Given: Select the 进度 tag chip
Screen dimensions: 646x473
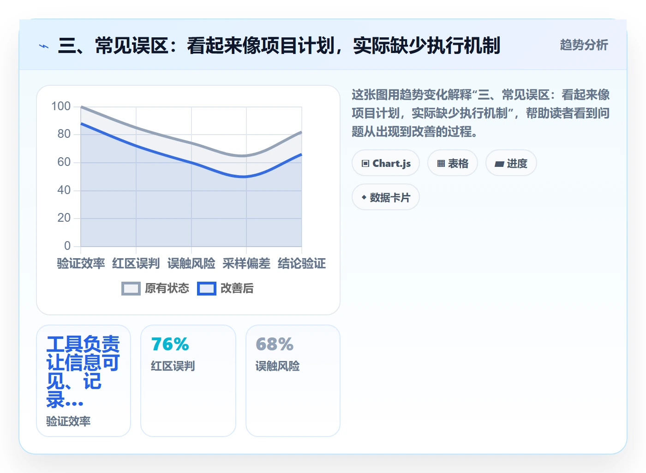Looking at the screenshot, I should [x=511, y=163].
